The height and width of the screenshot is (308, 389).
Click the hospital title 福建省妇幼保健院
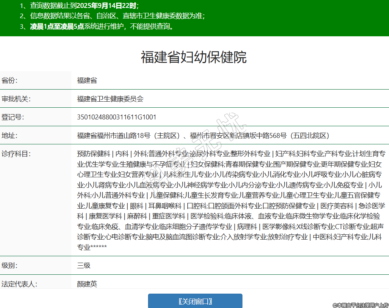click(x=194, y=57)
